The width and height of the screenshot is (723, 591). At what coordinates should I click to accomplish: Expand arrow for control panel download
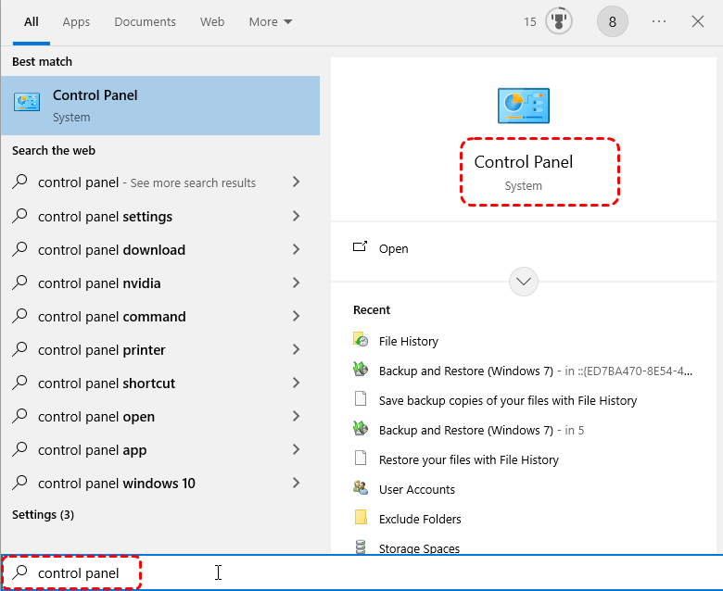(296, 249)
